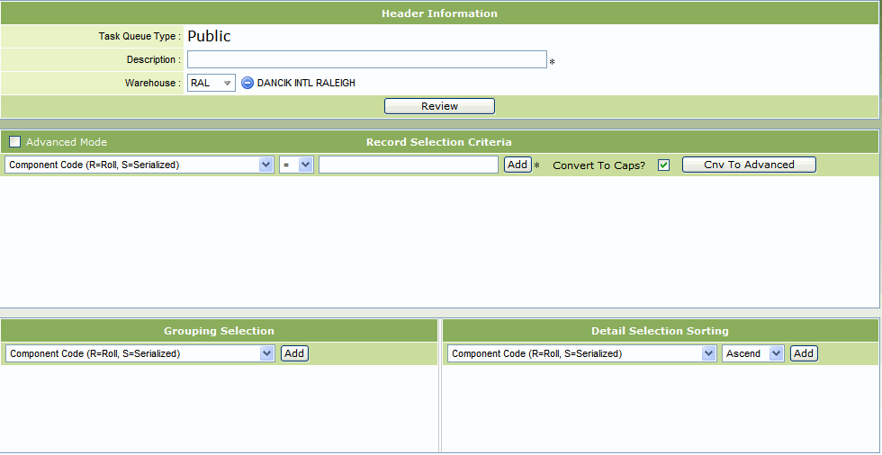Click the blue icon beside DANCIK INTL RALEIGH

coord(247,83)
